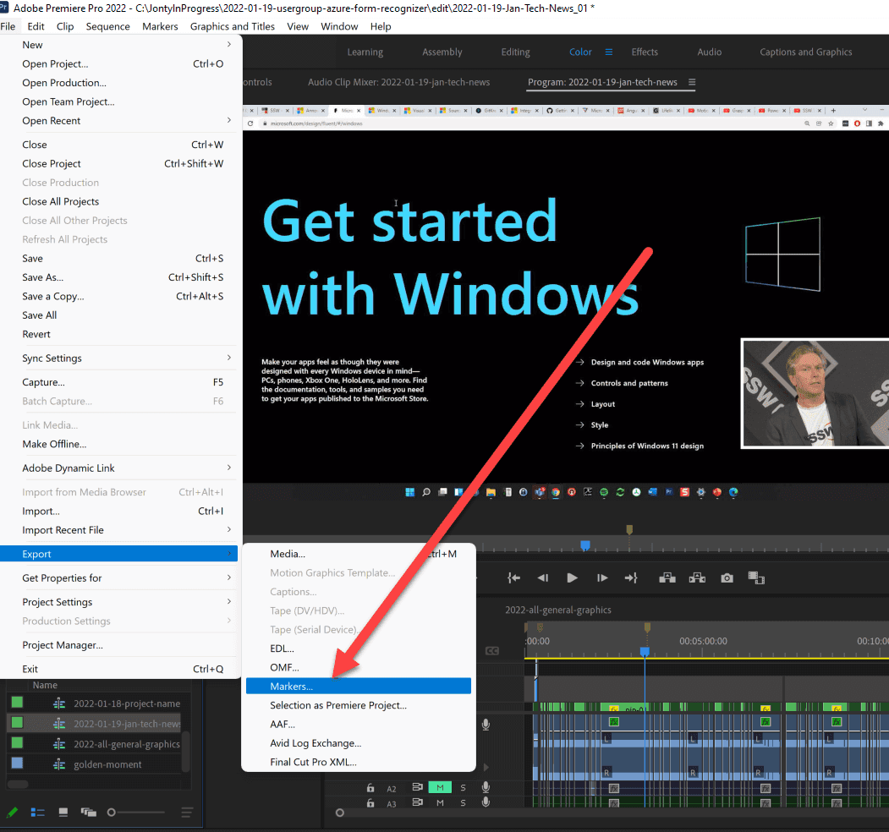The height and width of the screenshot is (832, 889).
Task: Step back one frame
Action: coord(543,577)
